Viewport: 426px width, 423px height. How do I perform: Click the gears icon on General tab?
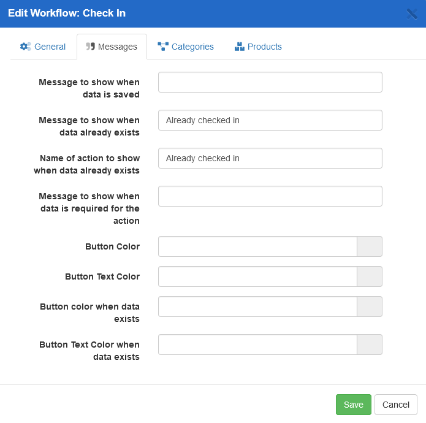click(25, 47)
